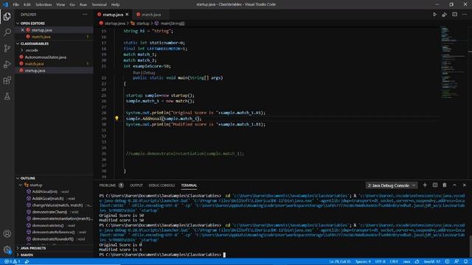Go to demonstrateReference() in Outline

(x=53, y=232)
